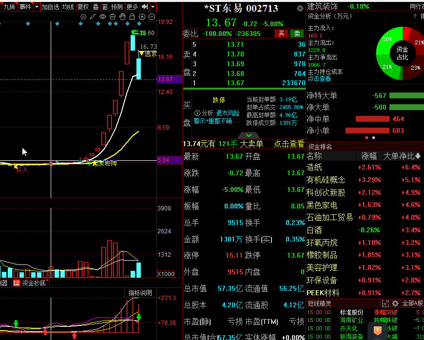Click 点击查看 under 主力持仓成本
This screenshot has height=340, width=424.
tap(319, 78)
